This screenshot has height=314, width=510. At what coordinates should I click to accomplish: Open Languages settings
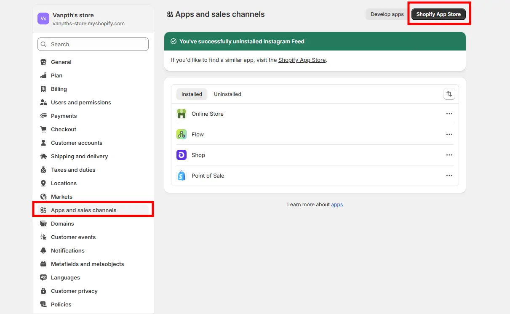(x=93, y=277)
